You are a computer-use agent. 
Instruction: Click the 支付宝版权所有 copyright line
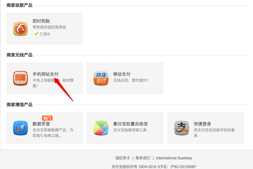coord(154,167)
